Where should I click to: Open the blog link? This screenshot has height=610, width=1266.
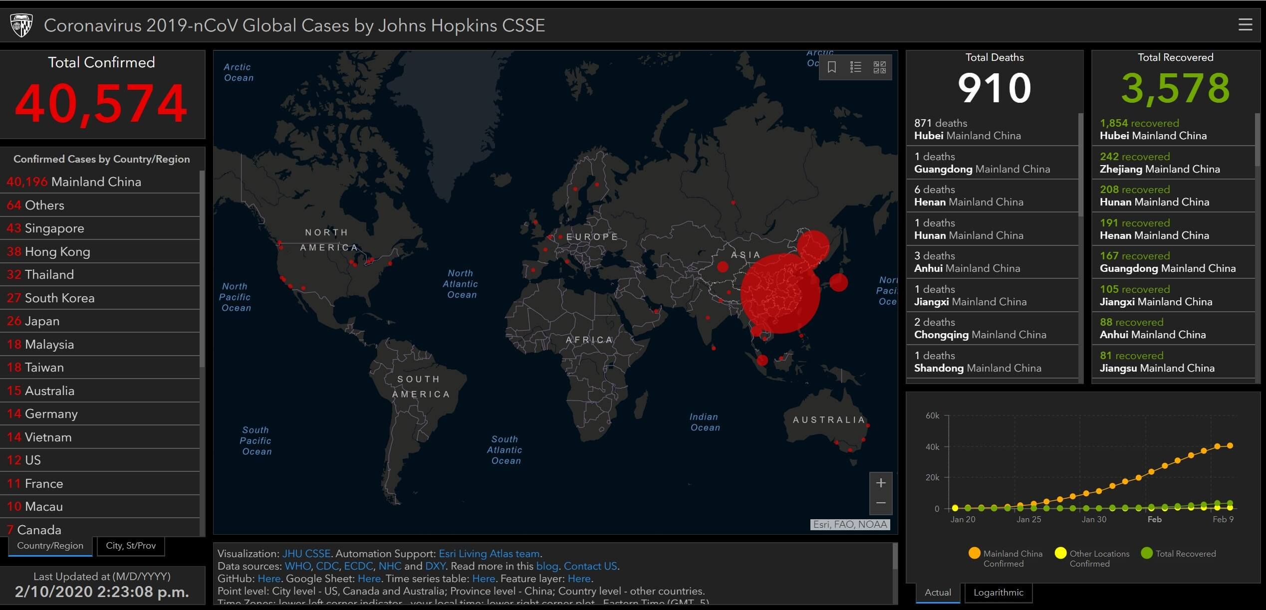(x=547, y=566)
